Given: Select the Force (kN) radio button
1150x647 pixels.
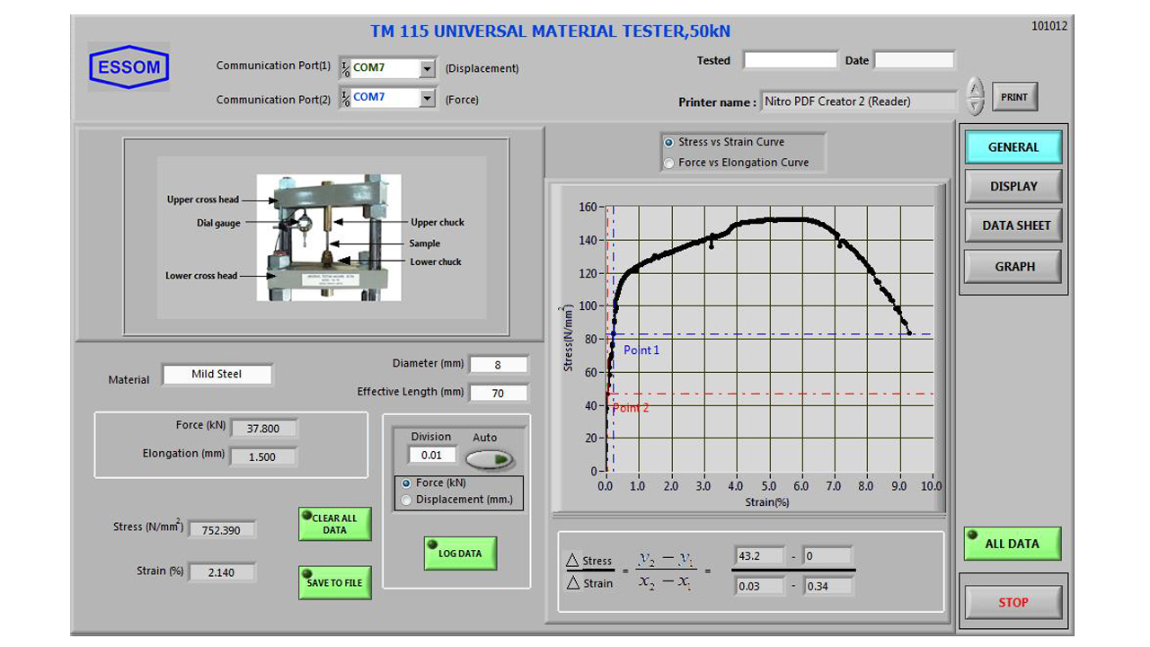Looking at the screenshot, I should tap(406, 483).
